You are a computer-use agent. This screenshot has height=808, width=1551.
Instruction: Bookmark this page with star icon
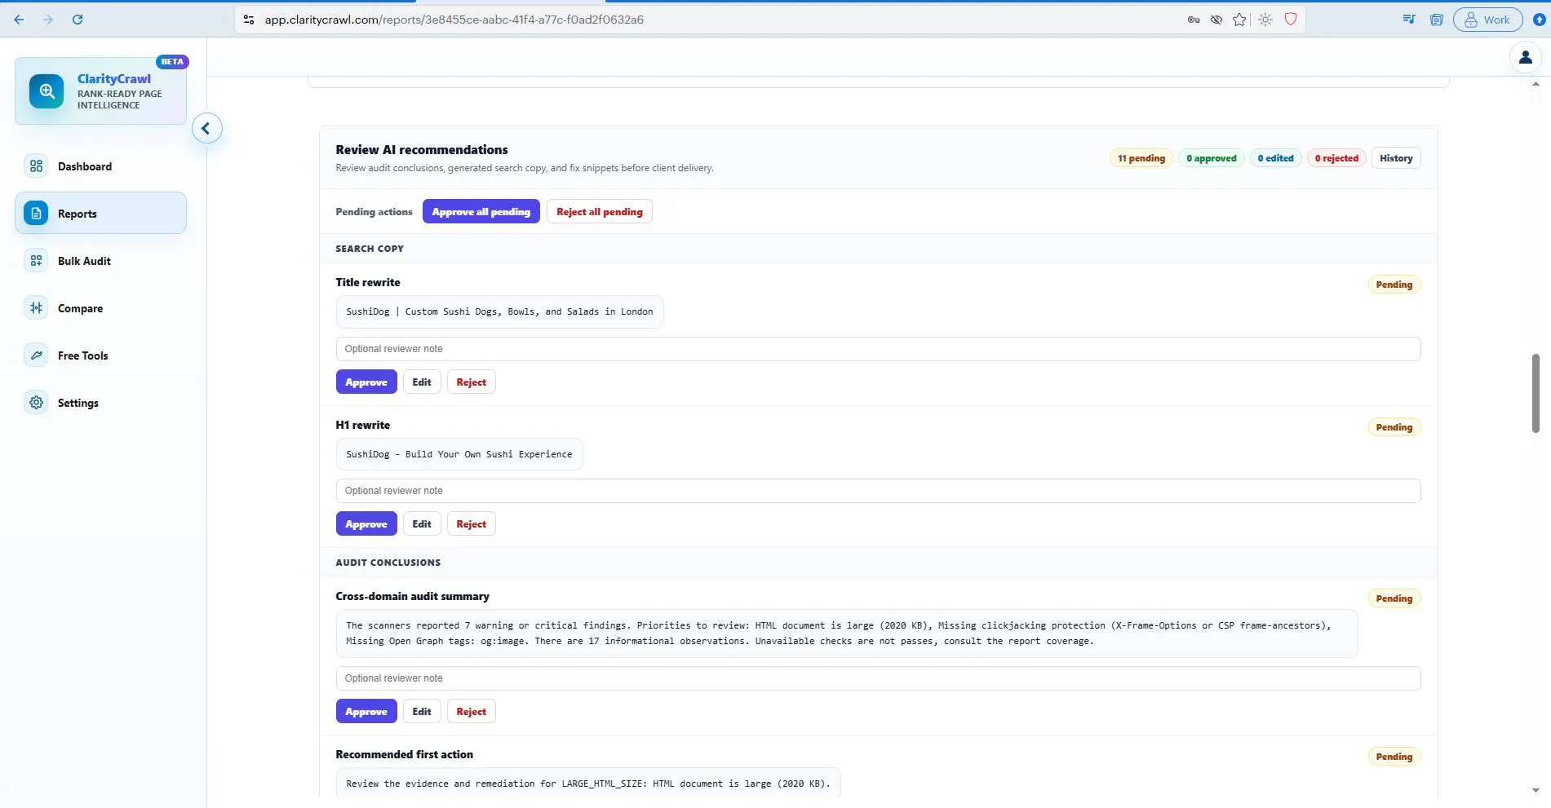pyautogui.click(x=1239, y=20)
